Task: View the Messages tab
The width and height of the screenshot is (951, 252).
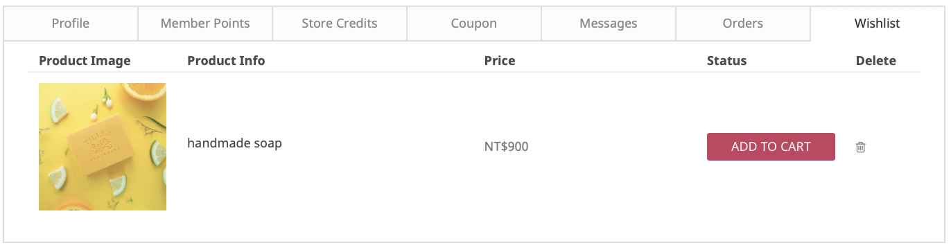Action: click(609, 24)
